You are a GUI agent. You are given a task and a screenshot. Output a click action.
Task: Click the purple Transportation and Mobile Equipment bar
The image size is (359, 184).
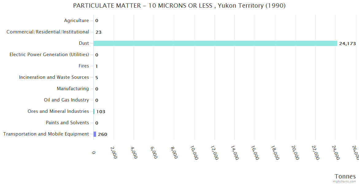coord(95,134)
